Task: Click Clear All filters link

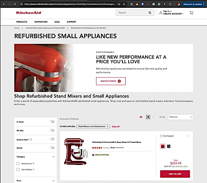Action: coord(116,126)
